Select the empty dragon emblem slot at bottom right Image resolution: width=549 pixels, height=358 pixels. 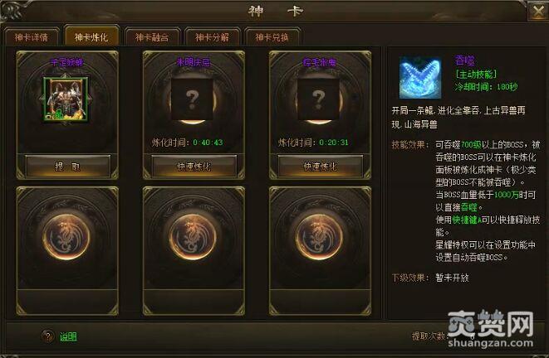319,237
